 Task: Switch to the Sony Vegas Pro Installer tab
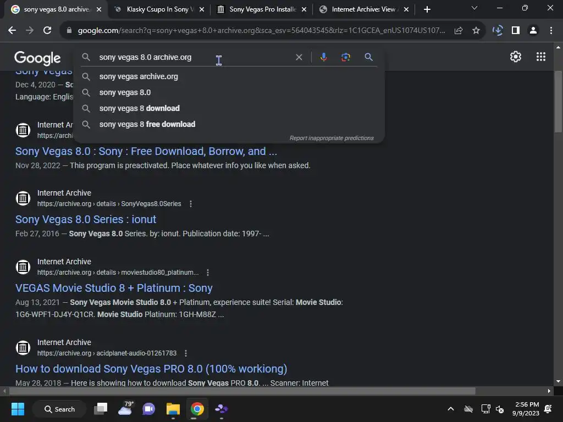tap(263, 9)
